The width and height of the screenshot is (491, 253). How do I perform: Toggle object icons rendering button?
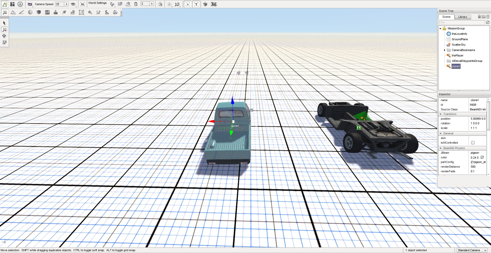[188, 4]
